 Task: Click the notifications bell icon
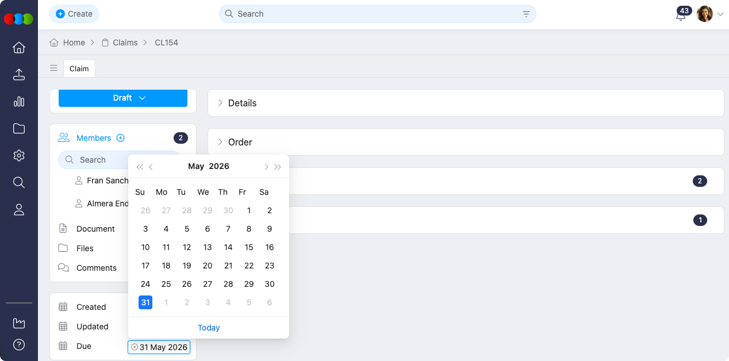(x=681, y=16)
